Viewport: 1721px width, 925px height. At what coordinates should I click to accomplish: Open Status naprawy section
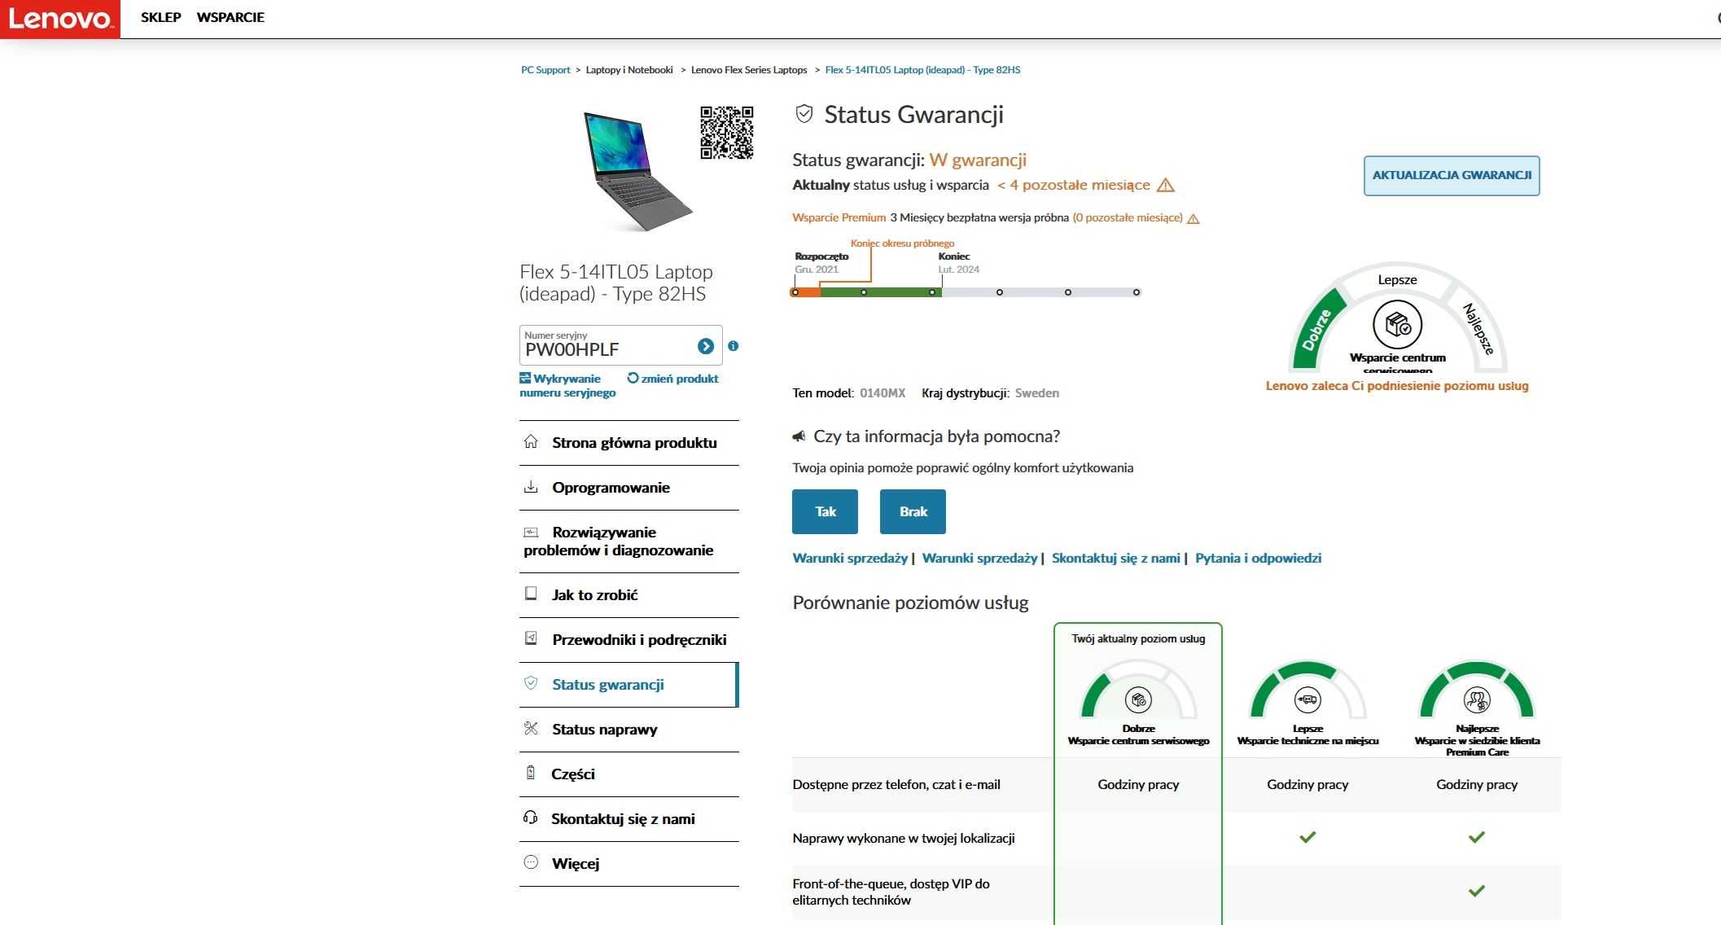pyautogui.click(x=604, y=730)
